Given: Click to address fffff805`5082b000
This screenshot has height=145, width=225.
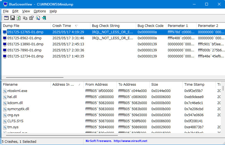Looking at the screenshot, I should (133, 103).
